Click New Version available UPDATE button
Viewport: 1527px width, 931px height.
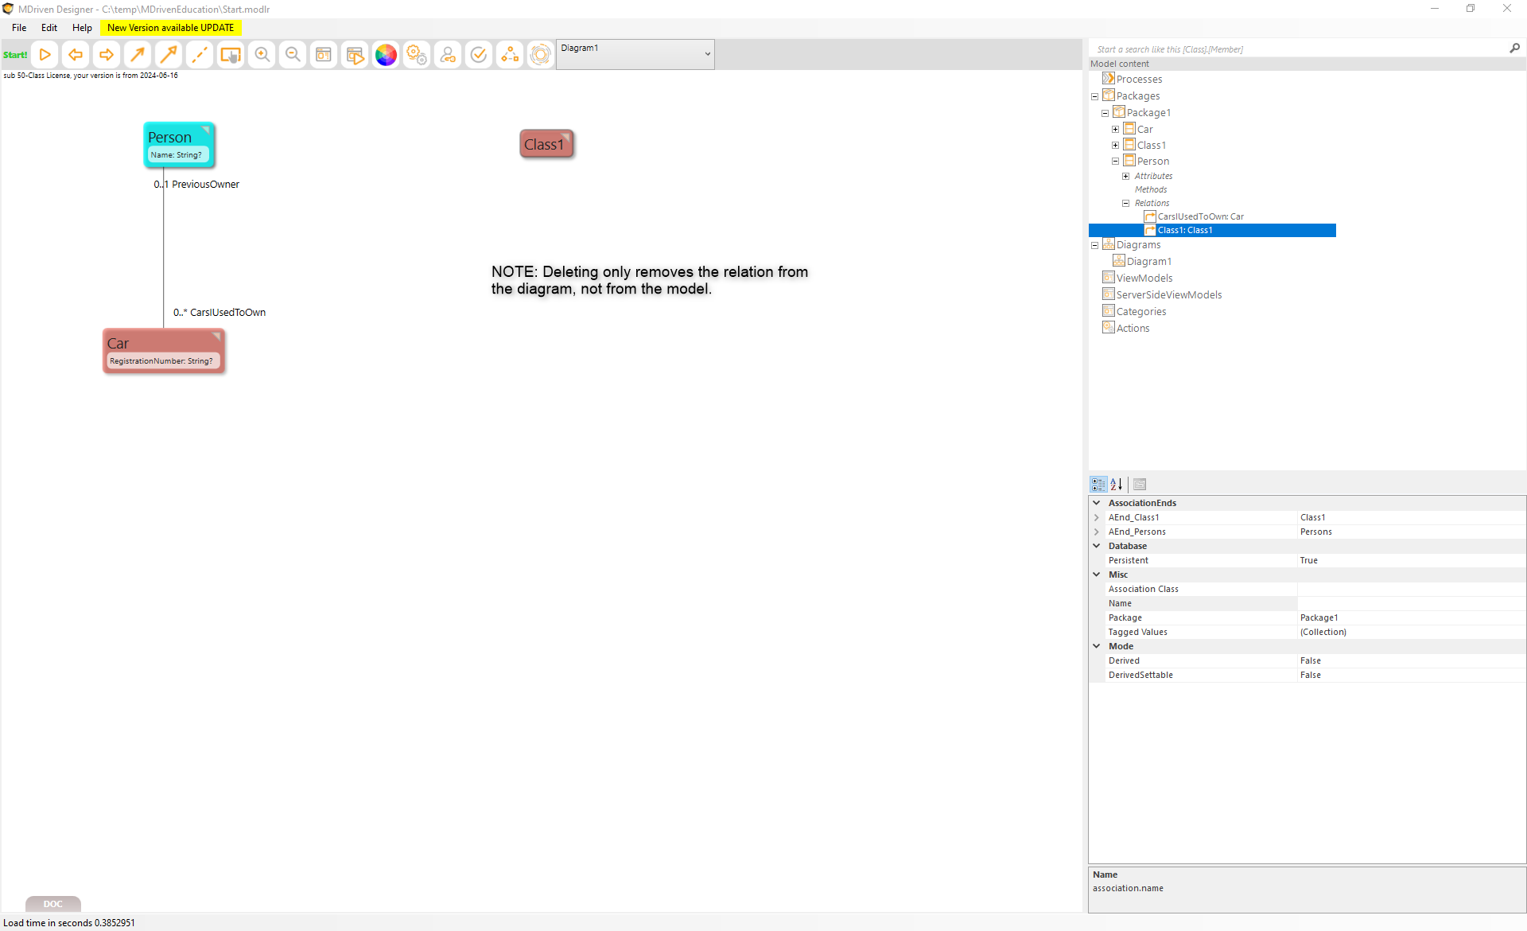(170, 28)
